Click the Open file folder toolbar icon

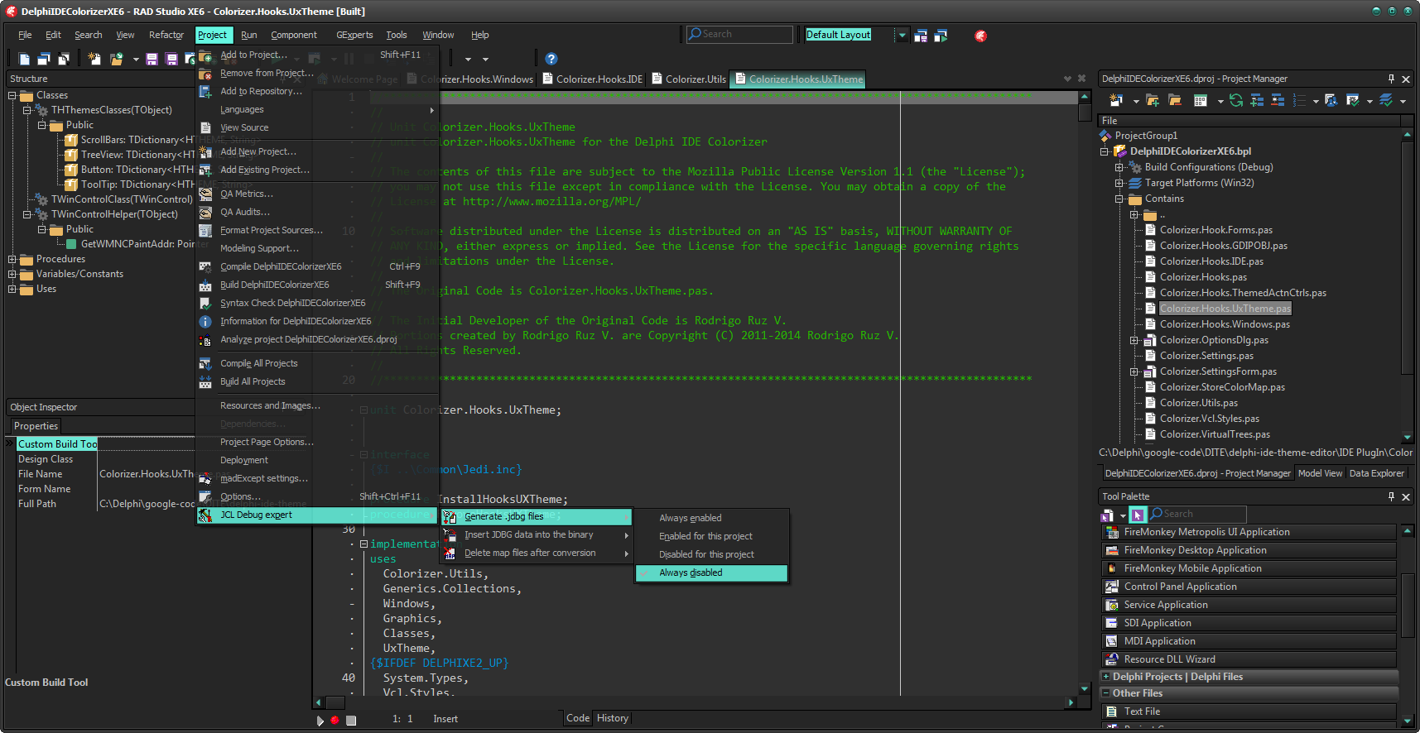[116, 59]
